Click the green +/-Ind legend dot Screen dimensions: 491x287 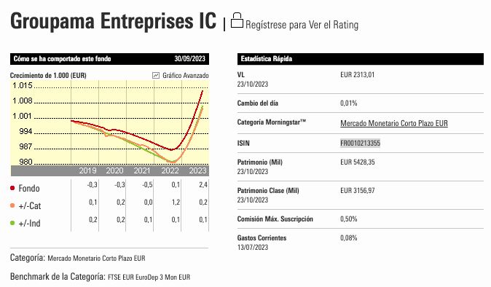tap(12, 223)
